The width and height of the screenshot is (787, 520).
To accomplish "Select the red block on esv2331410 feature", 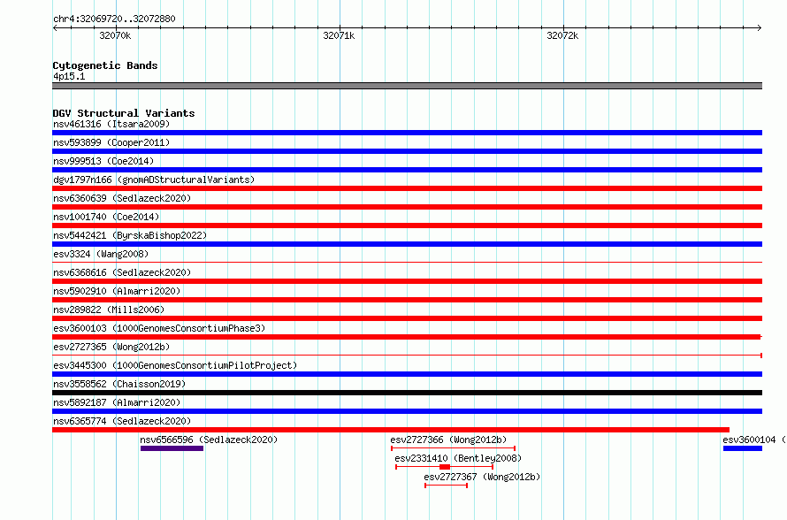I will coord(445,467).
